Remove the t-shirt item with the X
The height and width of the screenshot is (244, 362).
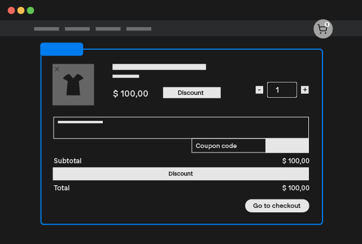[x=57, y=69]
